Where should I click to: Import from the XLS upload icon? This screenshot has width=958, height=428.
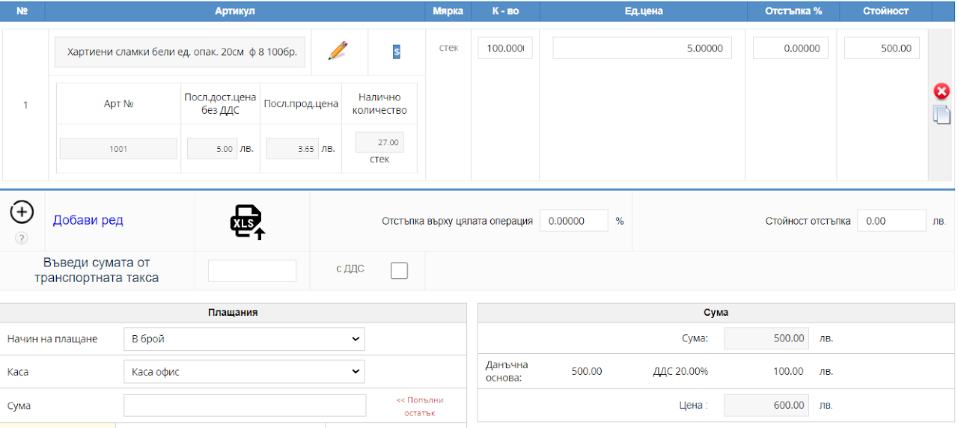point(248,221)
